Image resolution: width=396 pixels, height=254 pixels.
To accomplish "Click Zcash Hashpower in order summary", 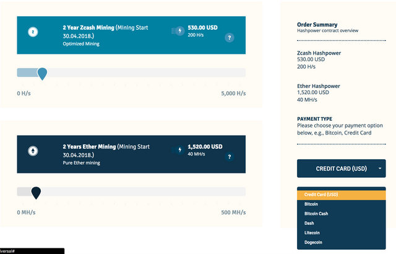I will (x=319, y=53).
